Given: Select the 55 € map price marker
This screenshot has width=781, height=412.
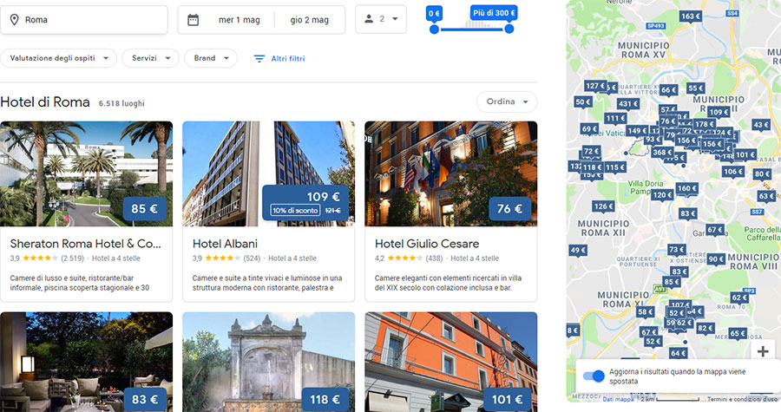Looking at the screenshot, I should 695,88.
